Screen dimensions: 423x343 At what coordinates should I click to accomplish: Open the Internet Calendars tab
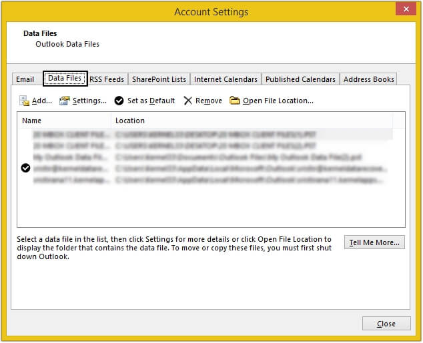pos(226,79)
